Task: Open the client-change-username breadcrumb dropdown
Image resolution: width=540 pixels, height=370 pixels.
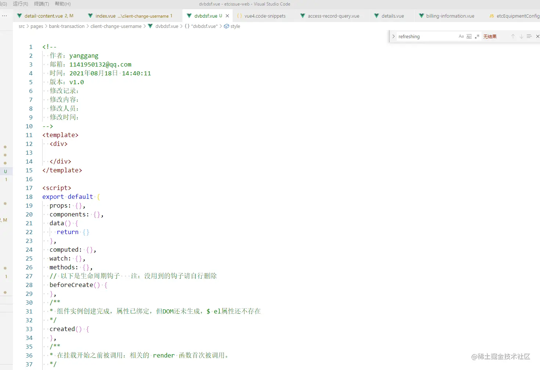Action: point(116,26)
